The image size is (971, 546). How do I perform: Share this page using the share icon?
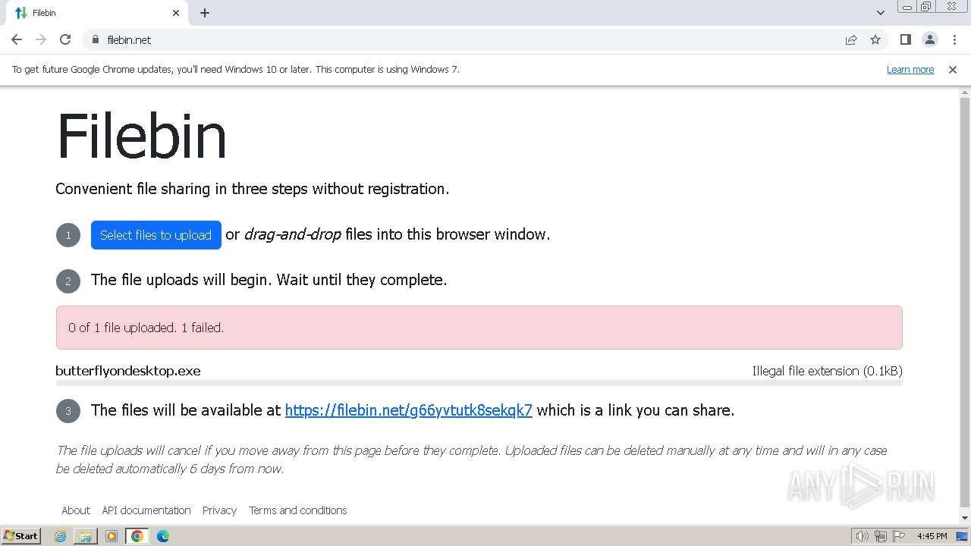coord(851,39)
